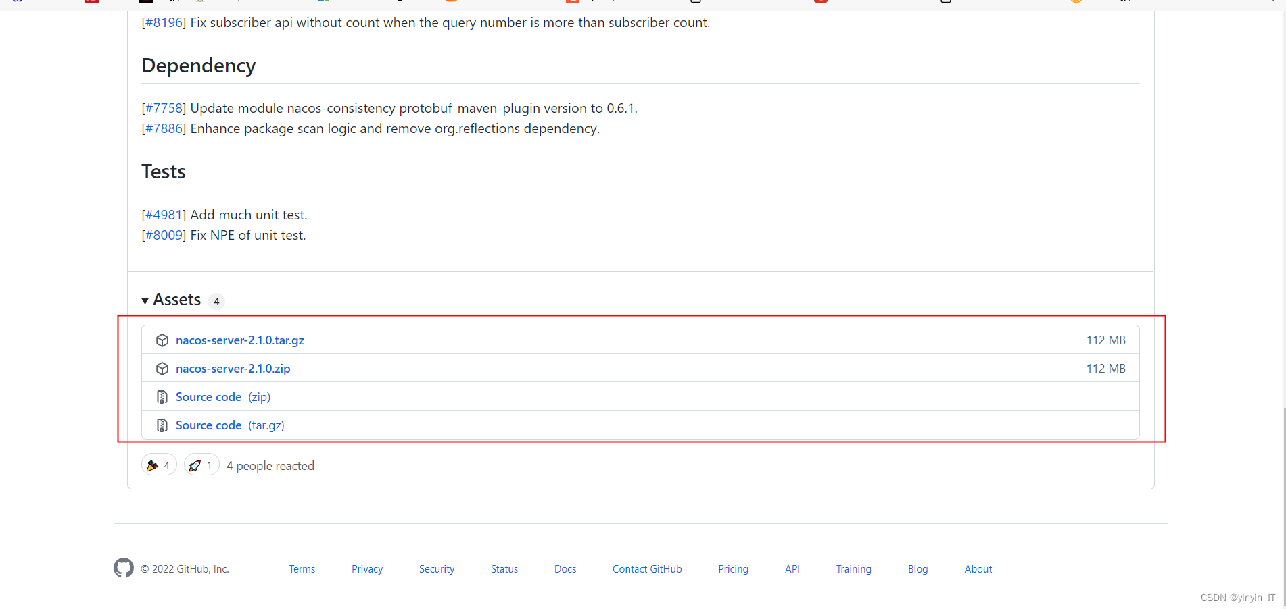This screenshot has width=1286, height=609.
Task: Toggle the rocket reaction
Action: tap(201, 465)
